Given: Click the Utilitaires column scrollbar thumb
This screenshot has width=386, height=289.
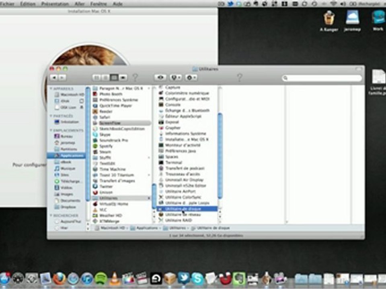Looking at the screenshot, I should click(x=220, y=156).
